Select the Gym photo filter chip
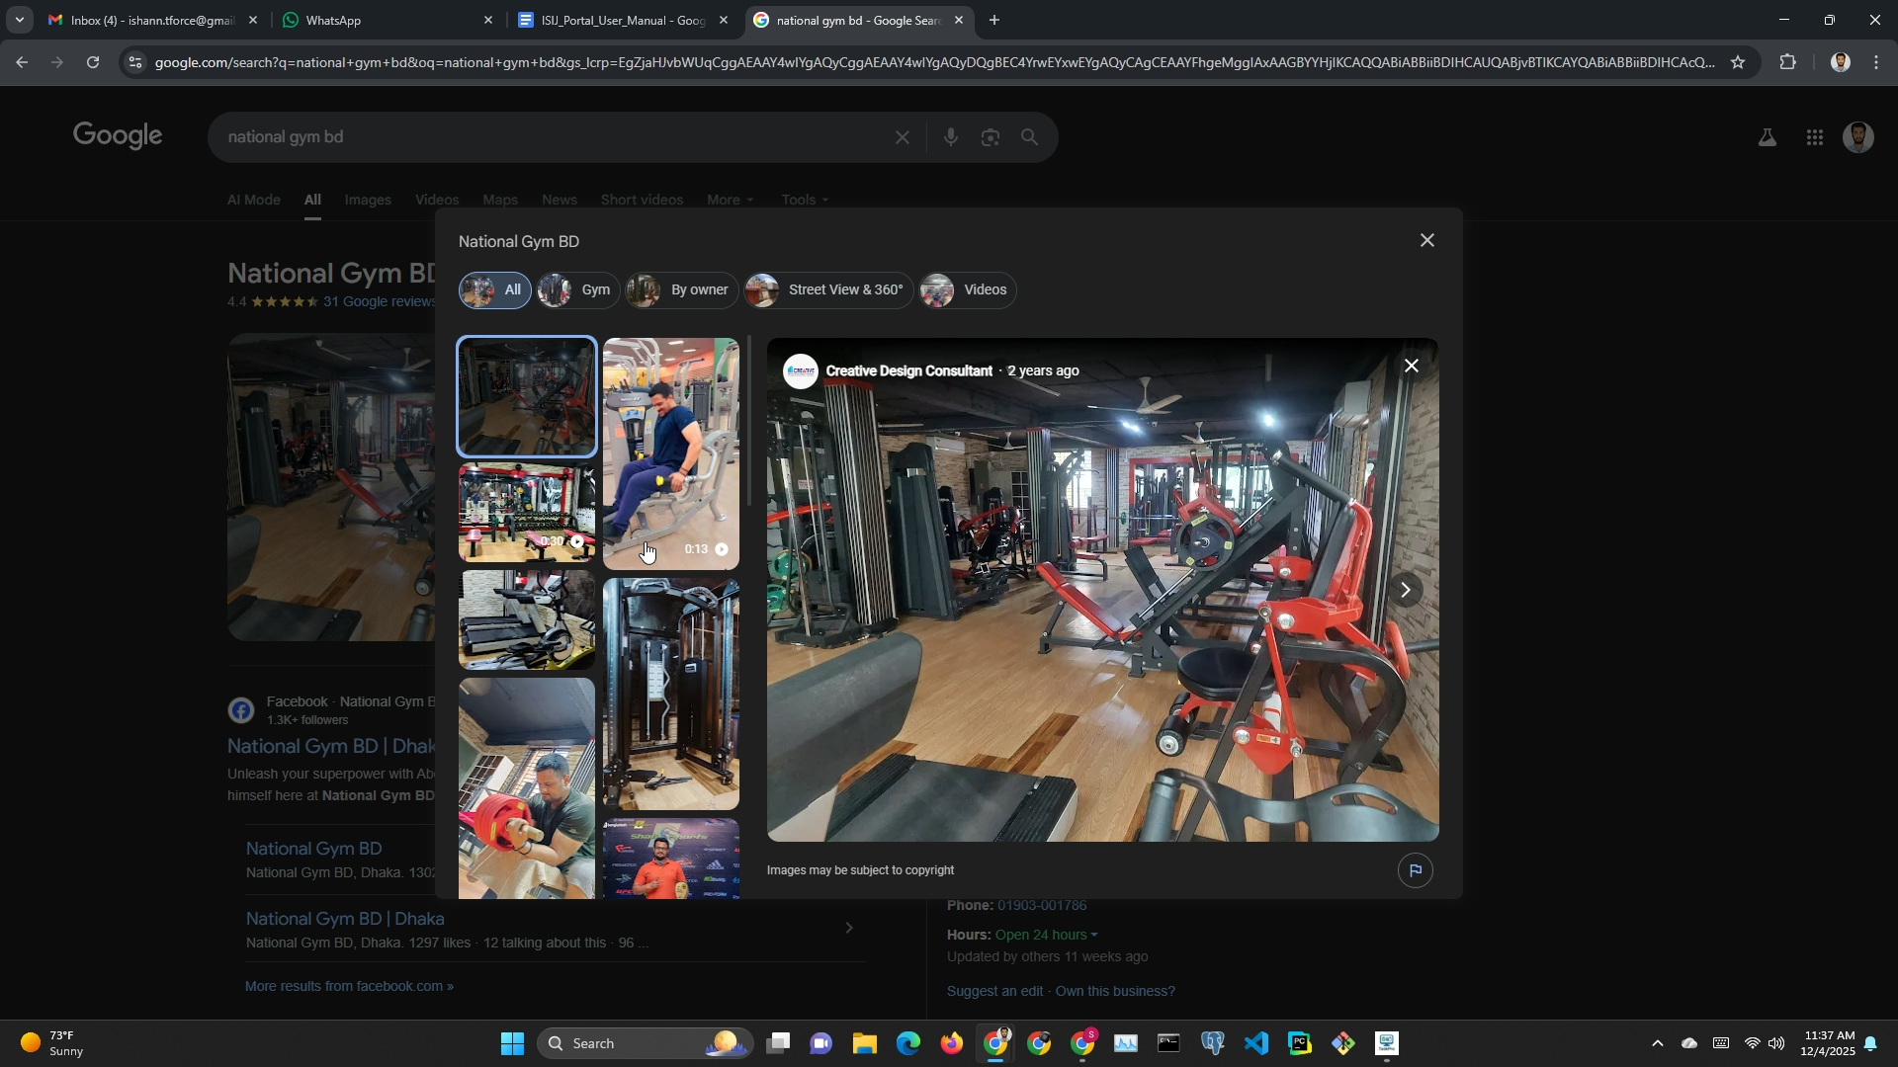The image size is (1898, 1067). [x=578, y=290]
